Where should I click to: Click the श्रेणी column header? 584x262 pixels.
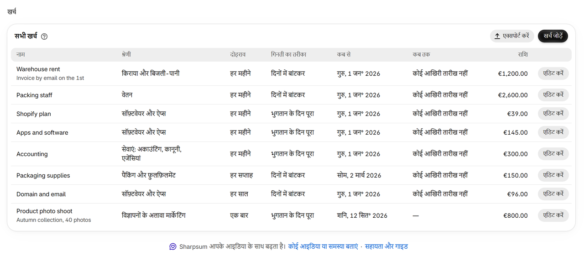click(x=126, y=54)
